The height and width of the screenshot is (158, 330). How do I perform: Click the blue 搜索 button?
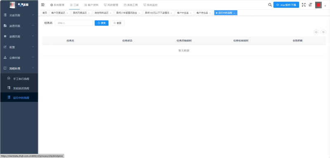101,23
